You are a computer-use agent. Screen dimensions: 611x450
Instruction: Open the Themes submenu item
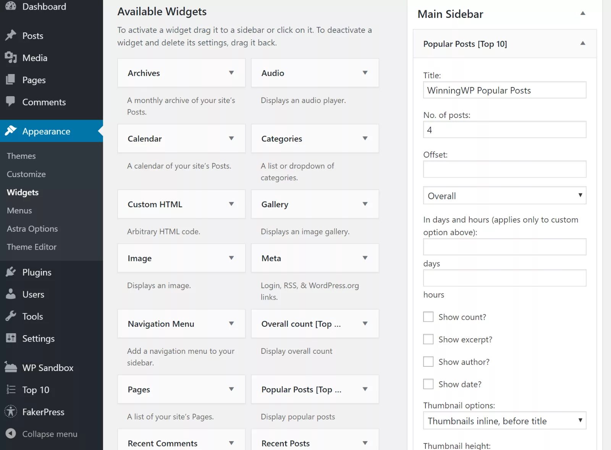pos(21,156)
